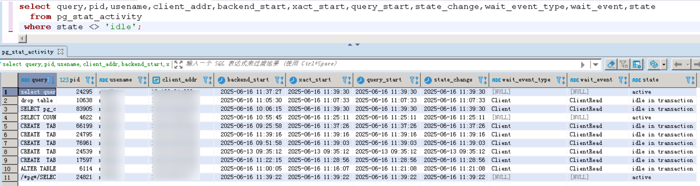Click the 'idle' string in the where clause
Viewport: 700px width, 186px height.
tap(121, 27)
